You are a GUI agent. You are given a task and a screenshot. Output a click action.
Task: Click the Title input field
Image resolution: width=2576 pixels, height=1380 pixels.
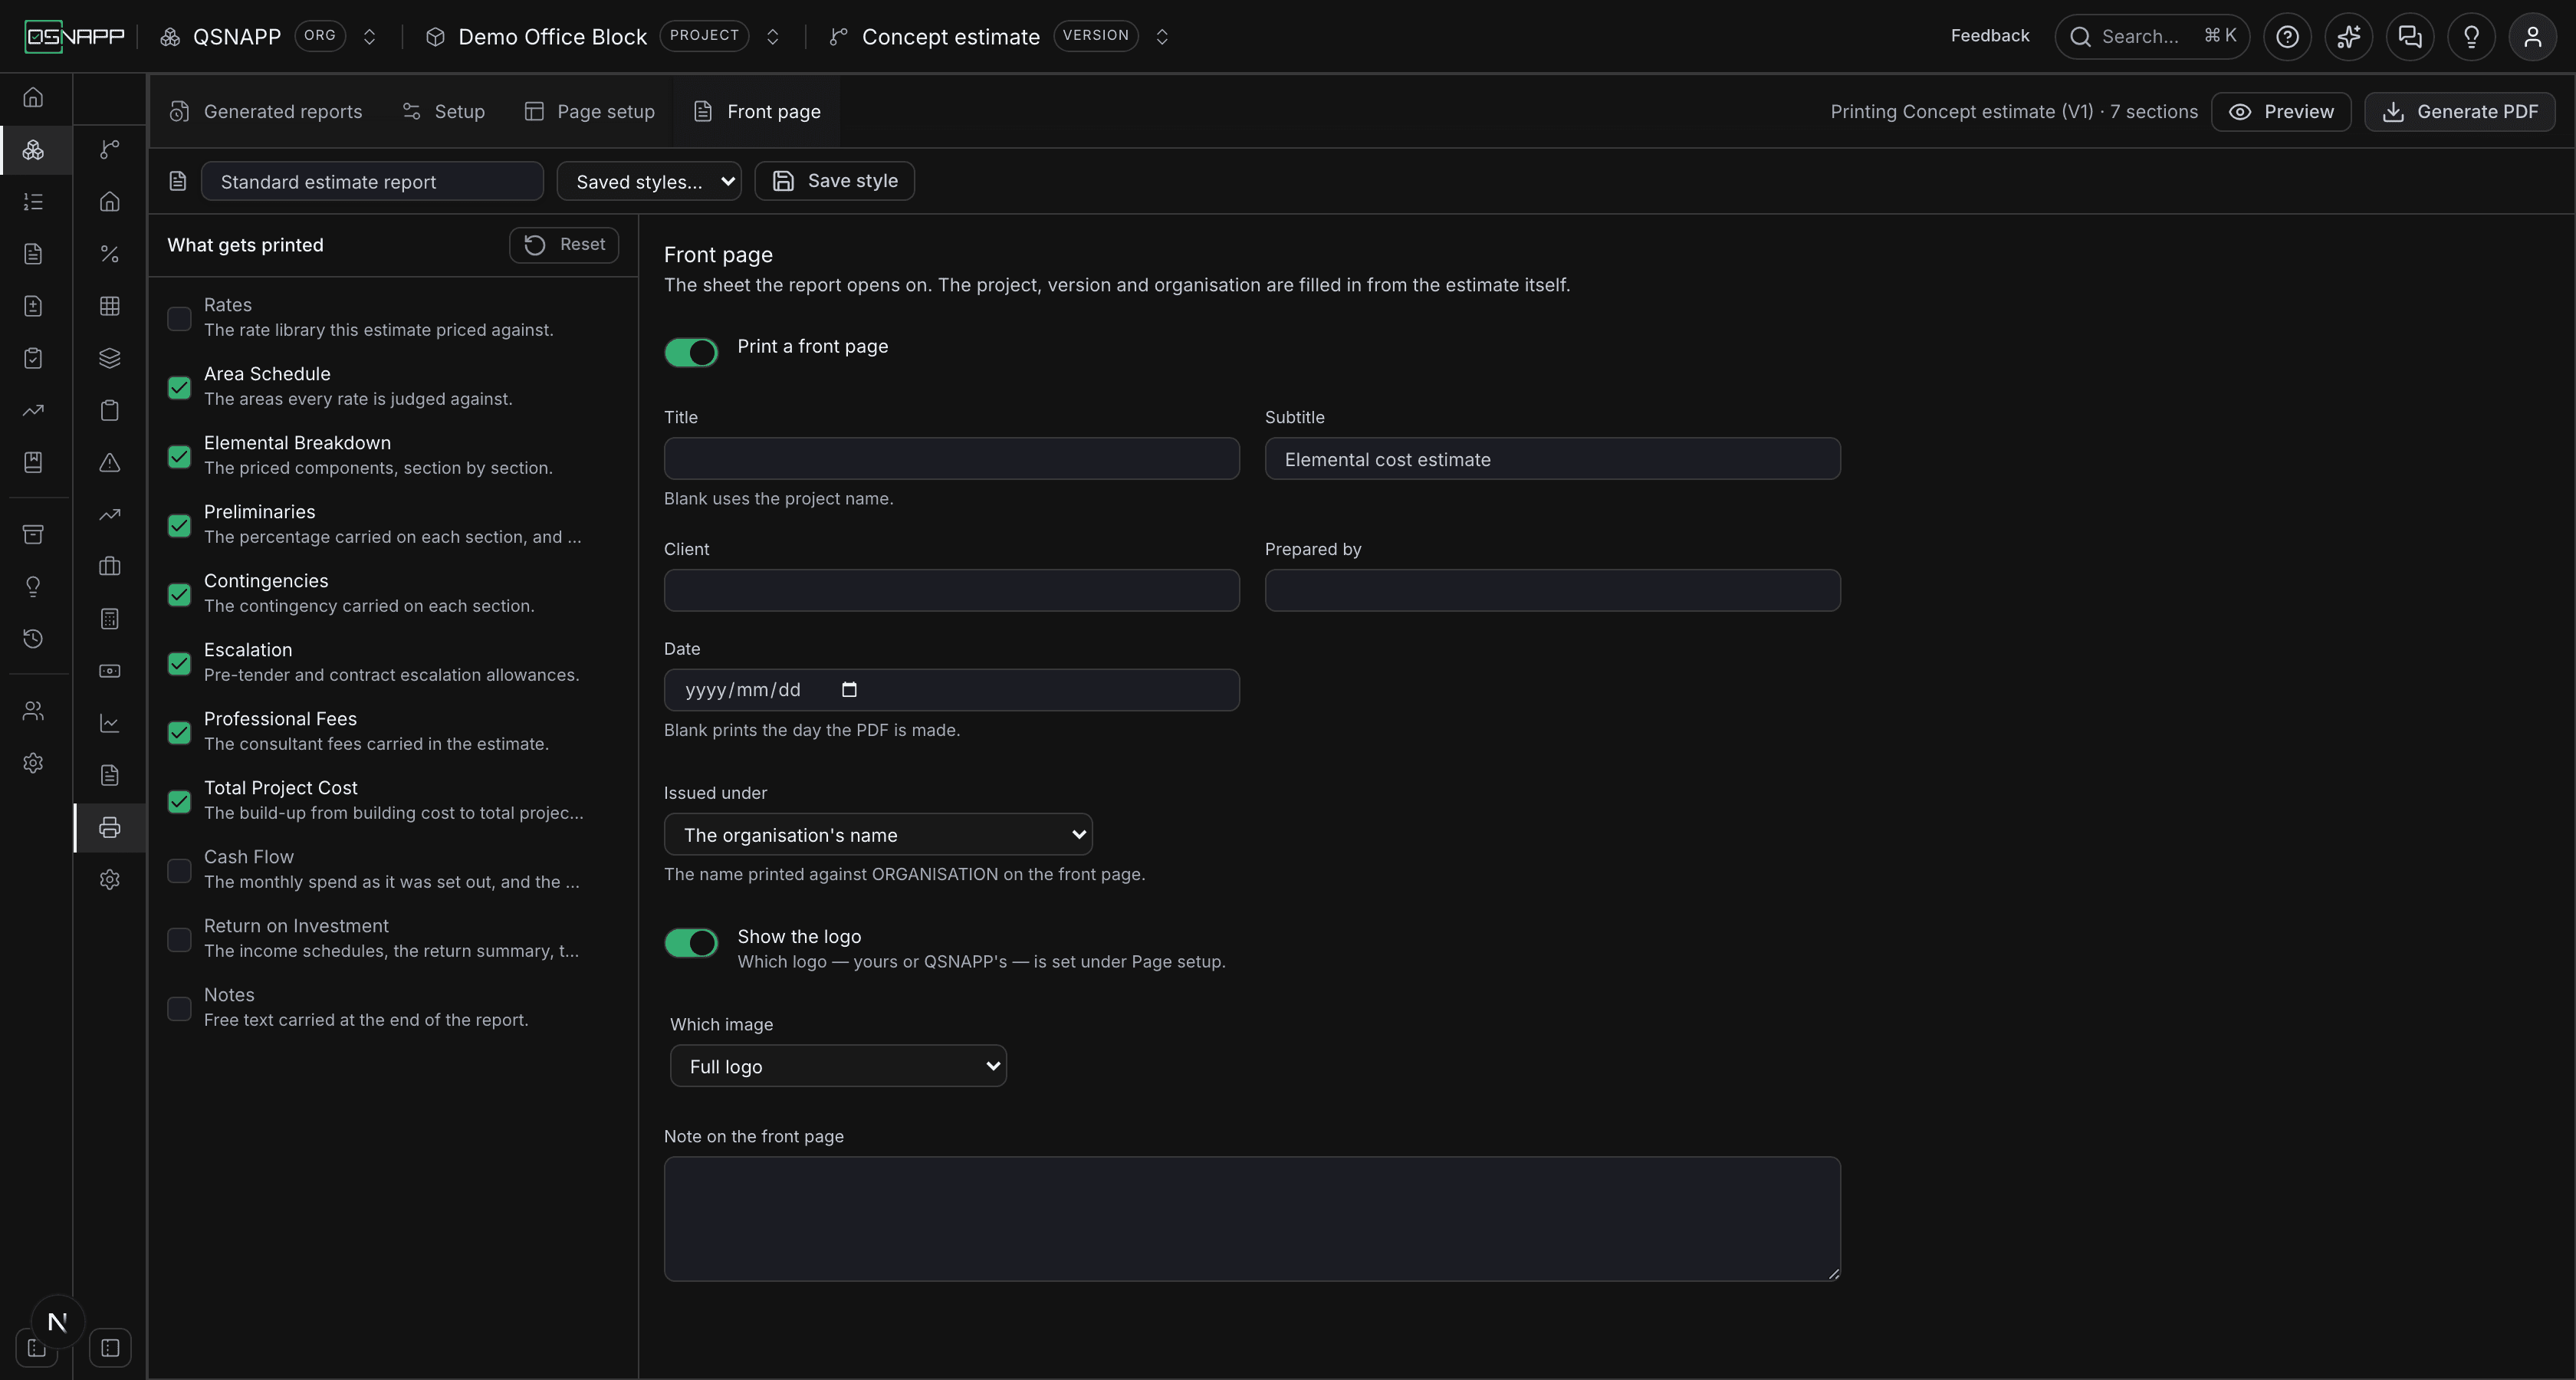click(951, 458)
